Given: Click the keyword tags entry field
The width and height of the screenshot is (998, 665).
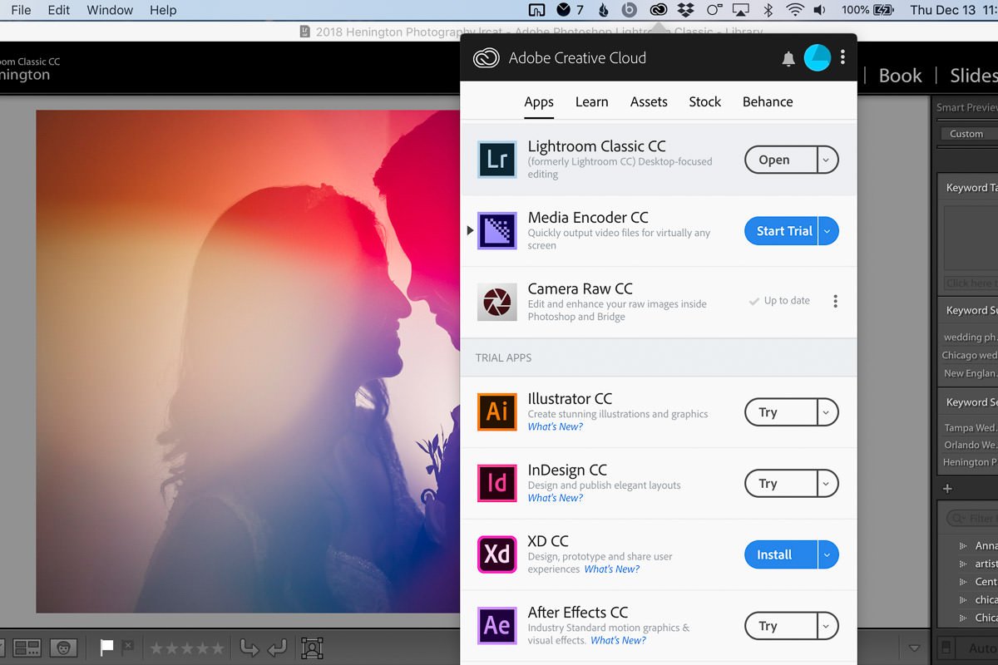Looking at the screenshot, I should (x=971, y=283).
